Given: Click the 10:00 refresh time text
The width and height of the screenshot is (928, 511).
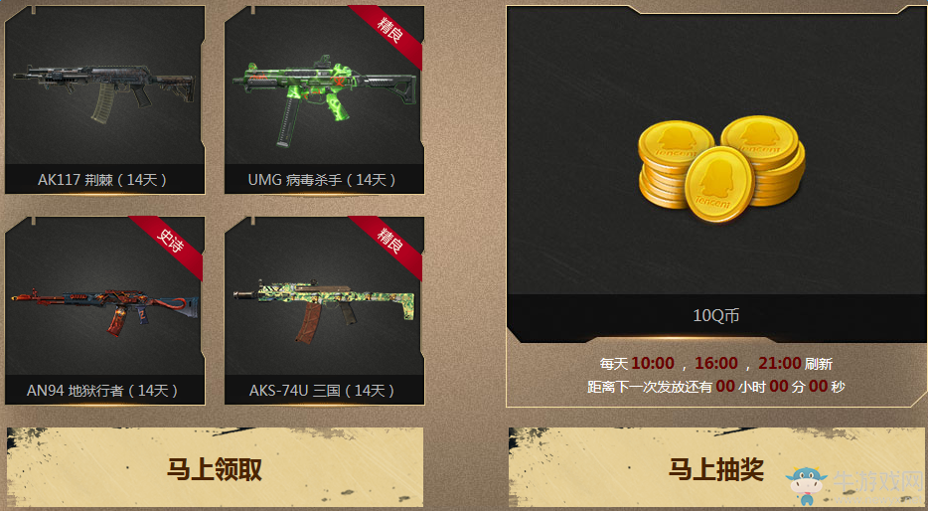Looking at the screenshot, I should point(653,363).
